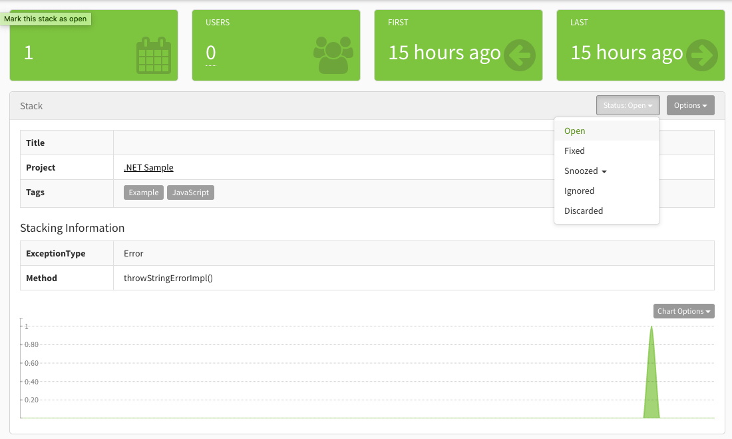Click the Mark this stack as open tooltip
The height and width of the screenshot is (439, 732).
coord(47,19)
